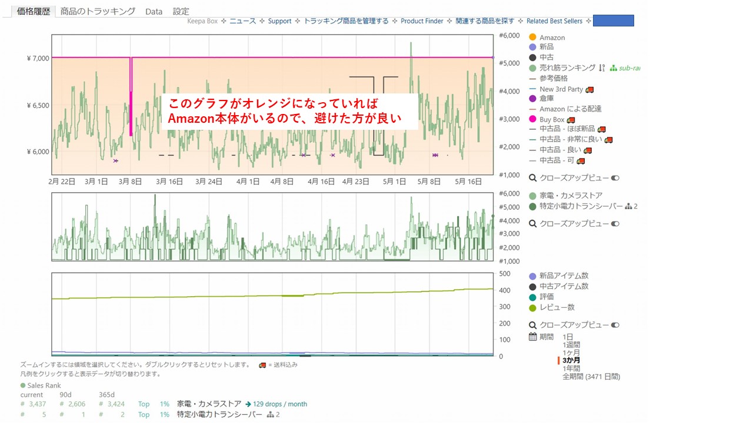The height and width of the screenshot is (423, 753).
Task: Click truck icon beside 中古品 - 非常に良い
Action: 609,140
